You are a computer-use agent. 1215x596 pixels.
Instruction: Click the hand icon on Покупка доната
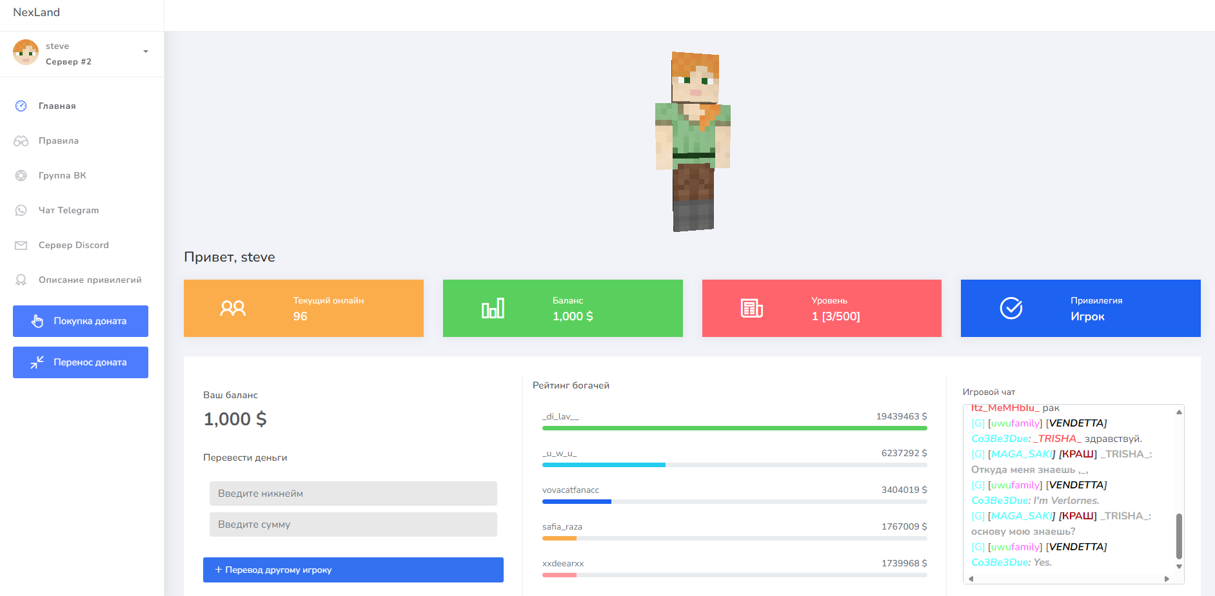pyautogui.click(x=37, y=321)
